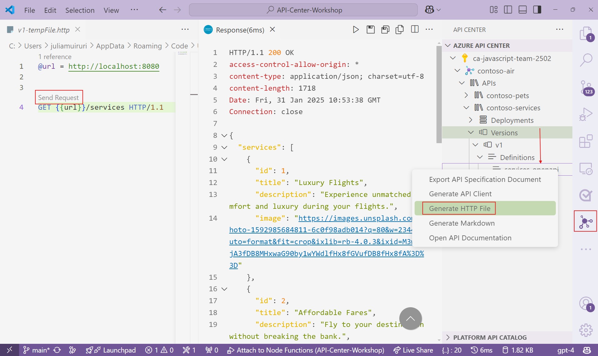Switch to the Response(6ms) tab
Screen dimensions: 598x356
[240, 30]
